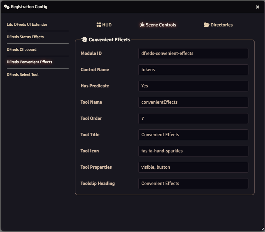Click the hand-sparkles icon by Convenient Effects
The image size is (265, 232).
84,40
